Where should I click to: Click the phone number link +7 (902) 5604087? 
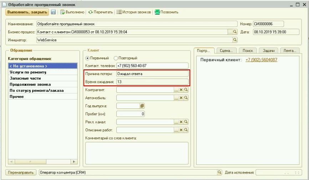[x=261, y=59]
